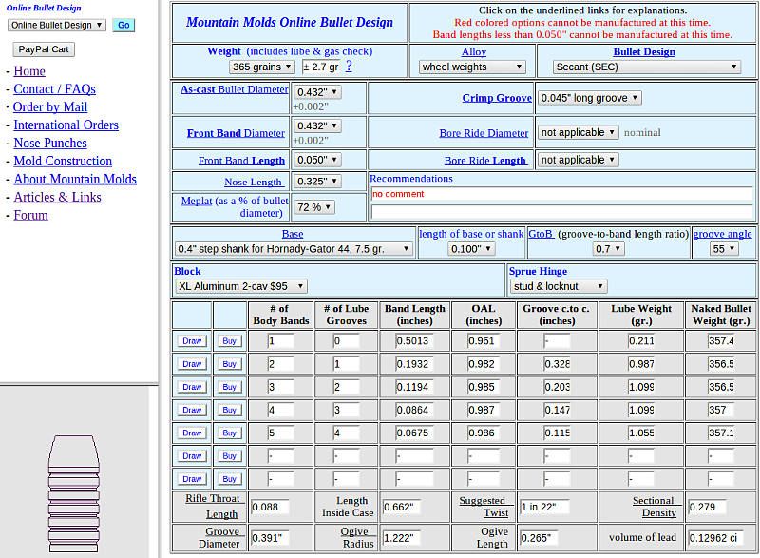Open the PayPal Cart
Viewport: 760px width, 558px height.
click(44, 49)
